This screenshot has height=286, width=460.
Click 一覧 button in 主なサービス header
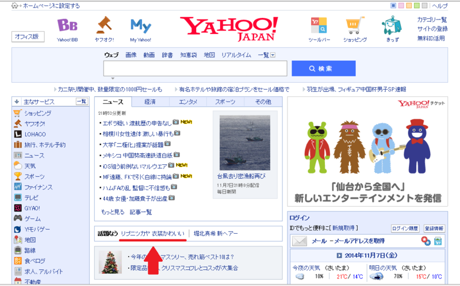82,102
